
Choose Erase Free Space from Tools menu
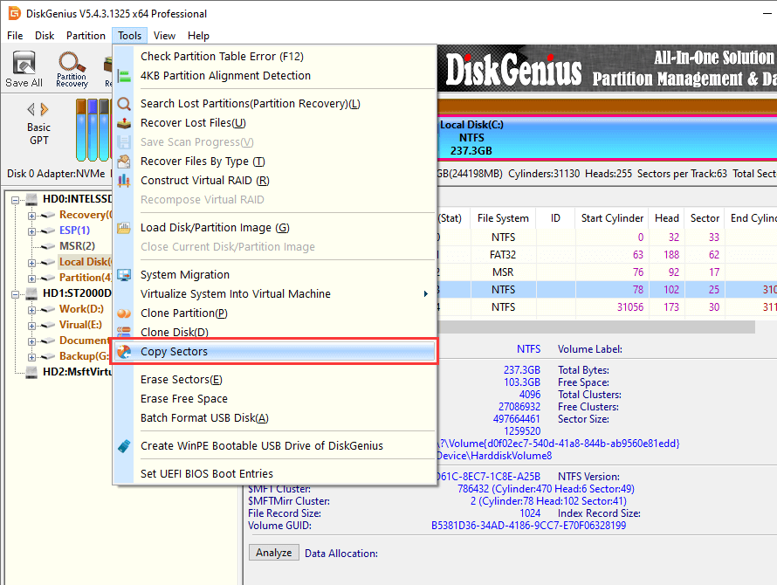pyautogui.click(x=184, y=399)
